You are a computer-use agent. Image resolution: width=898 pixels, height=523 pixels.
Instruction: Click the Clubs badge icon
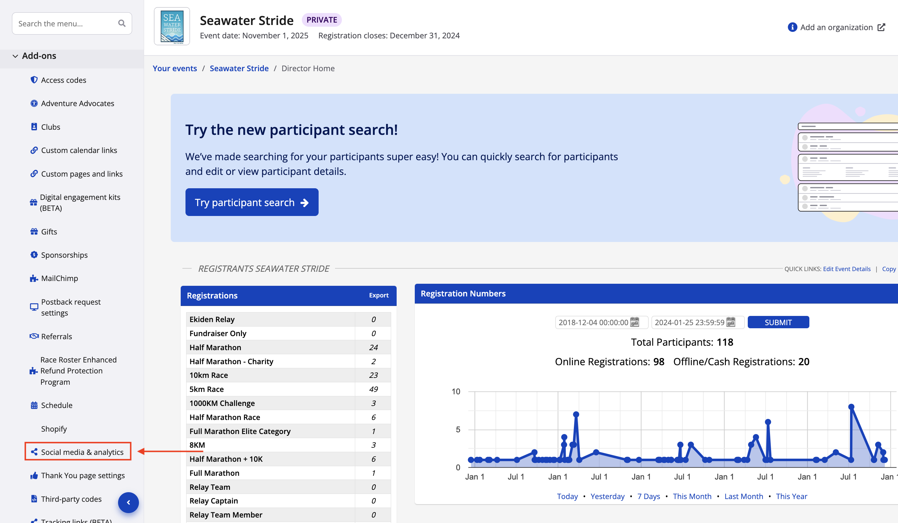(34, 127)
